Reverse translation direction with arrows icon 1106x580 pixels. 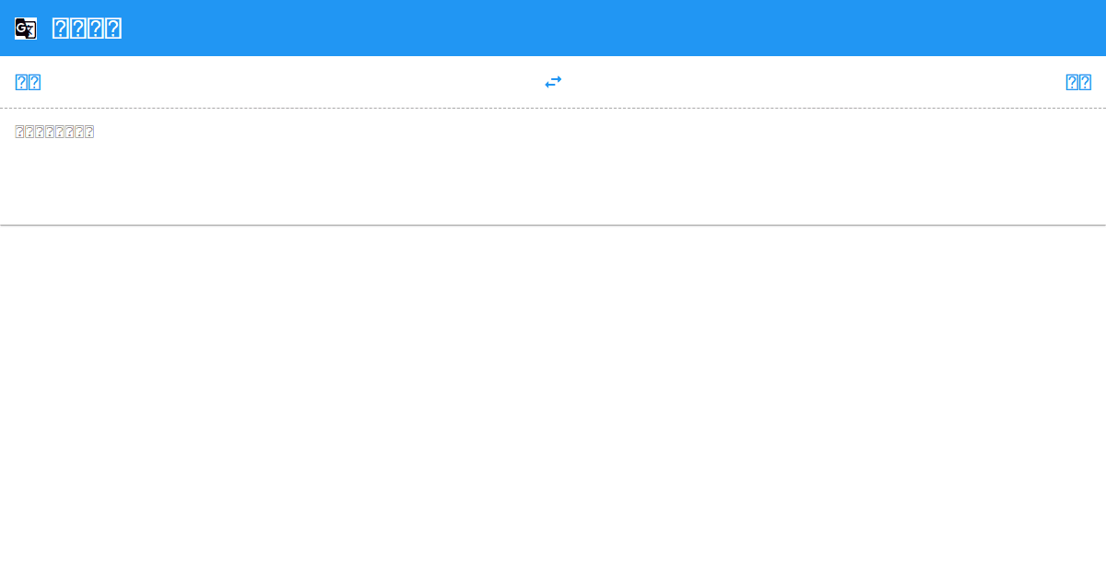tap(553, 82)
